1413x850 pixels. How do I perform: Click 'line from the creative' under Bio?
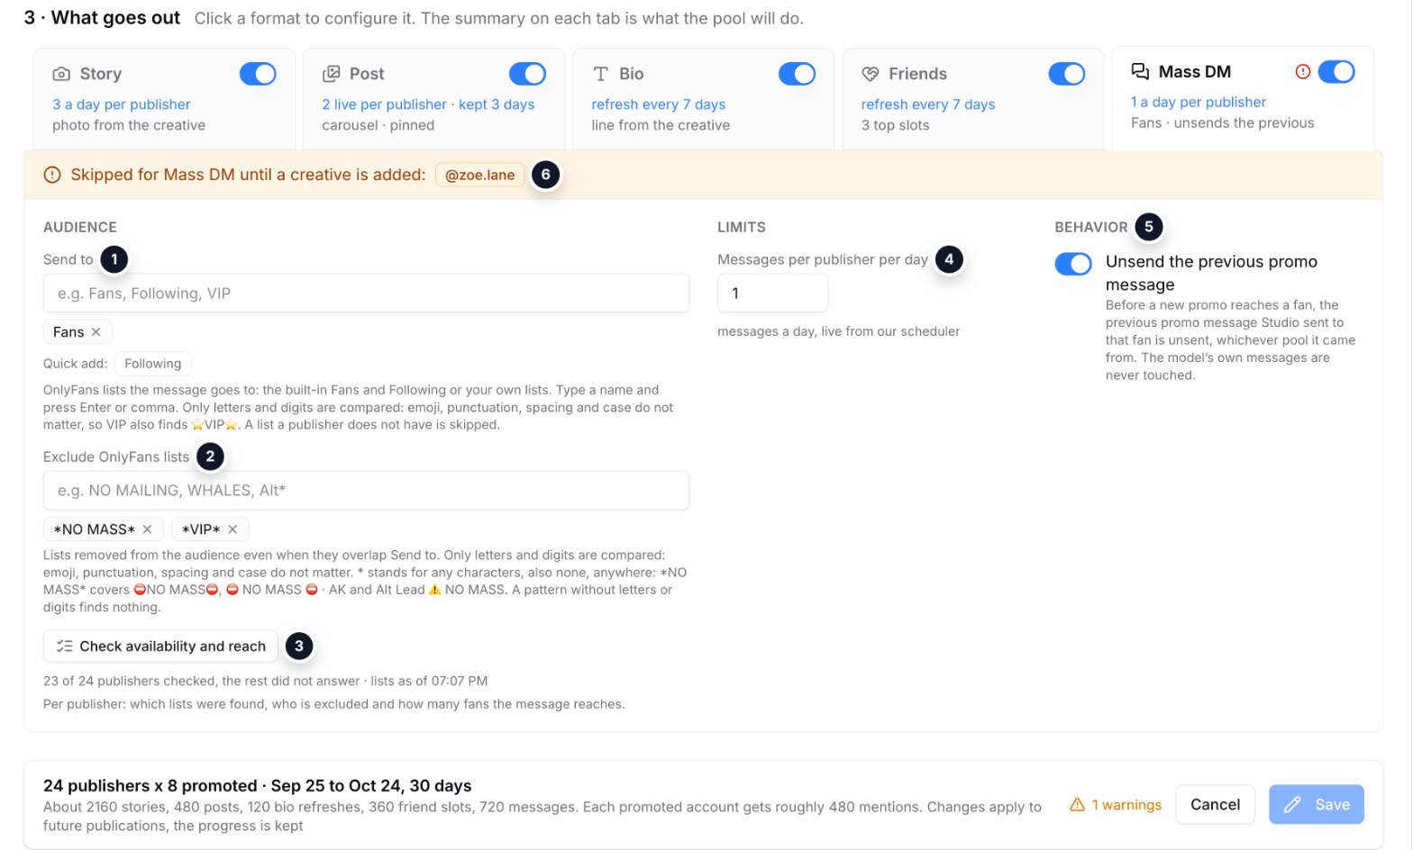click(x=661, y=125)
